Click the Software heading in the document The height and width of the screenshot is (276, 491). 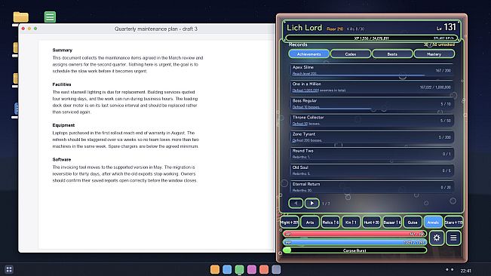(62, 159)
